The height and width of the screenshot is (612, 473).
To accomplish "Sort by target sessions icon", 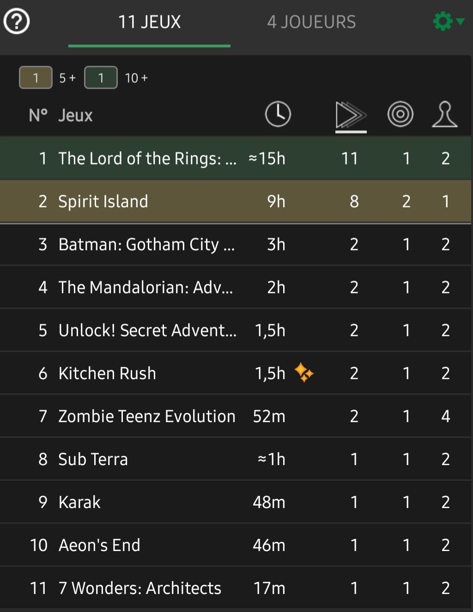I will [400, 114].
